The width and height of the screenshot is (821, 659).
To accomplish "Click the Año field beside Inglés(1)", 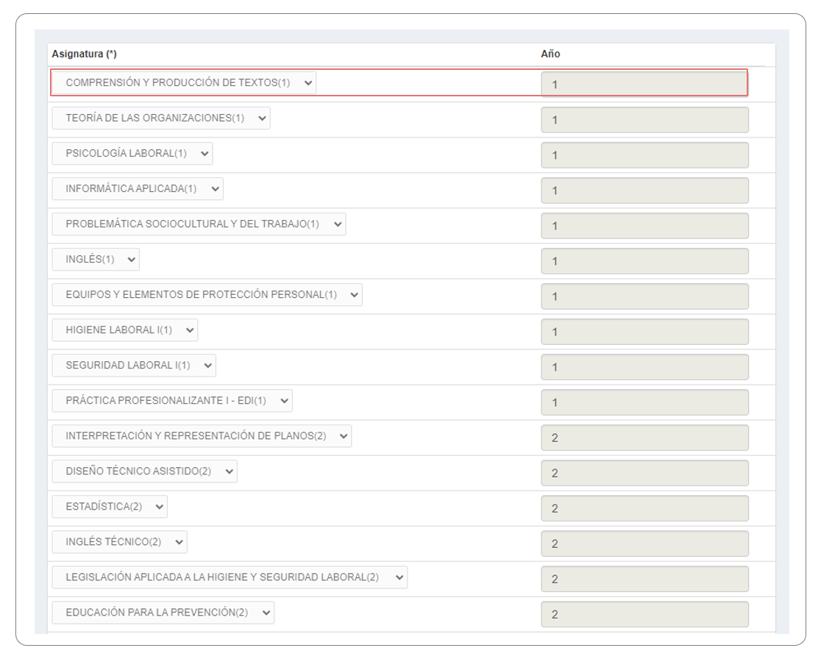I will [644, 261].
